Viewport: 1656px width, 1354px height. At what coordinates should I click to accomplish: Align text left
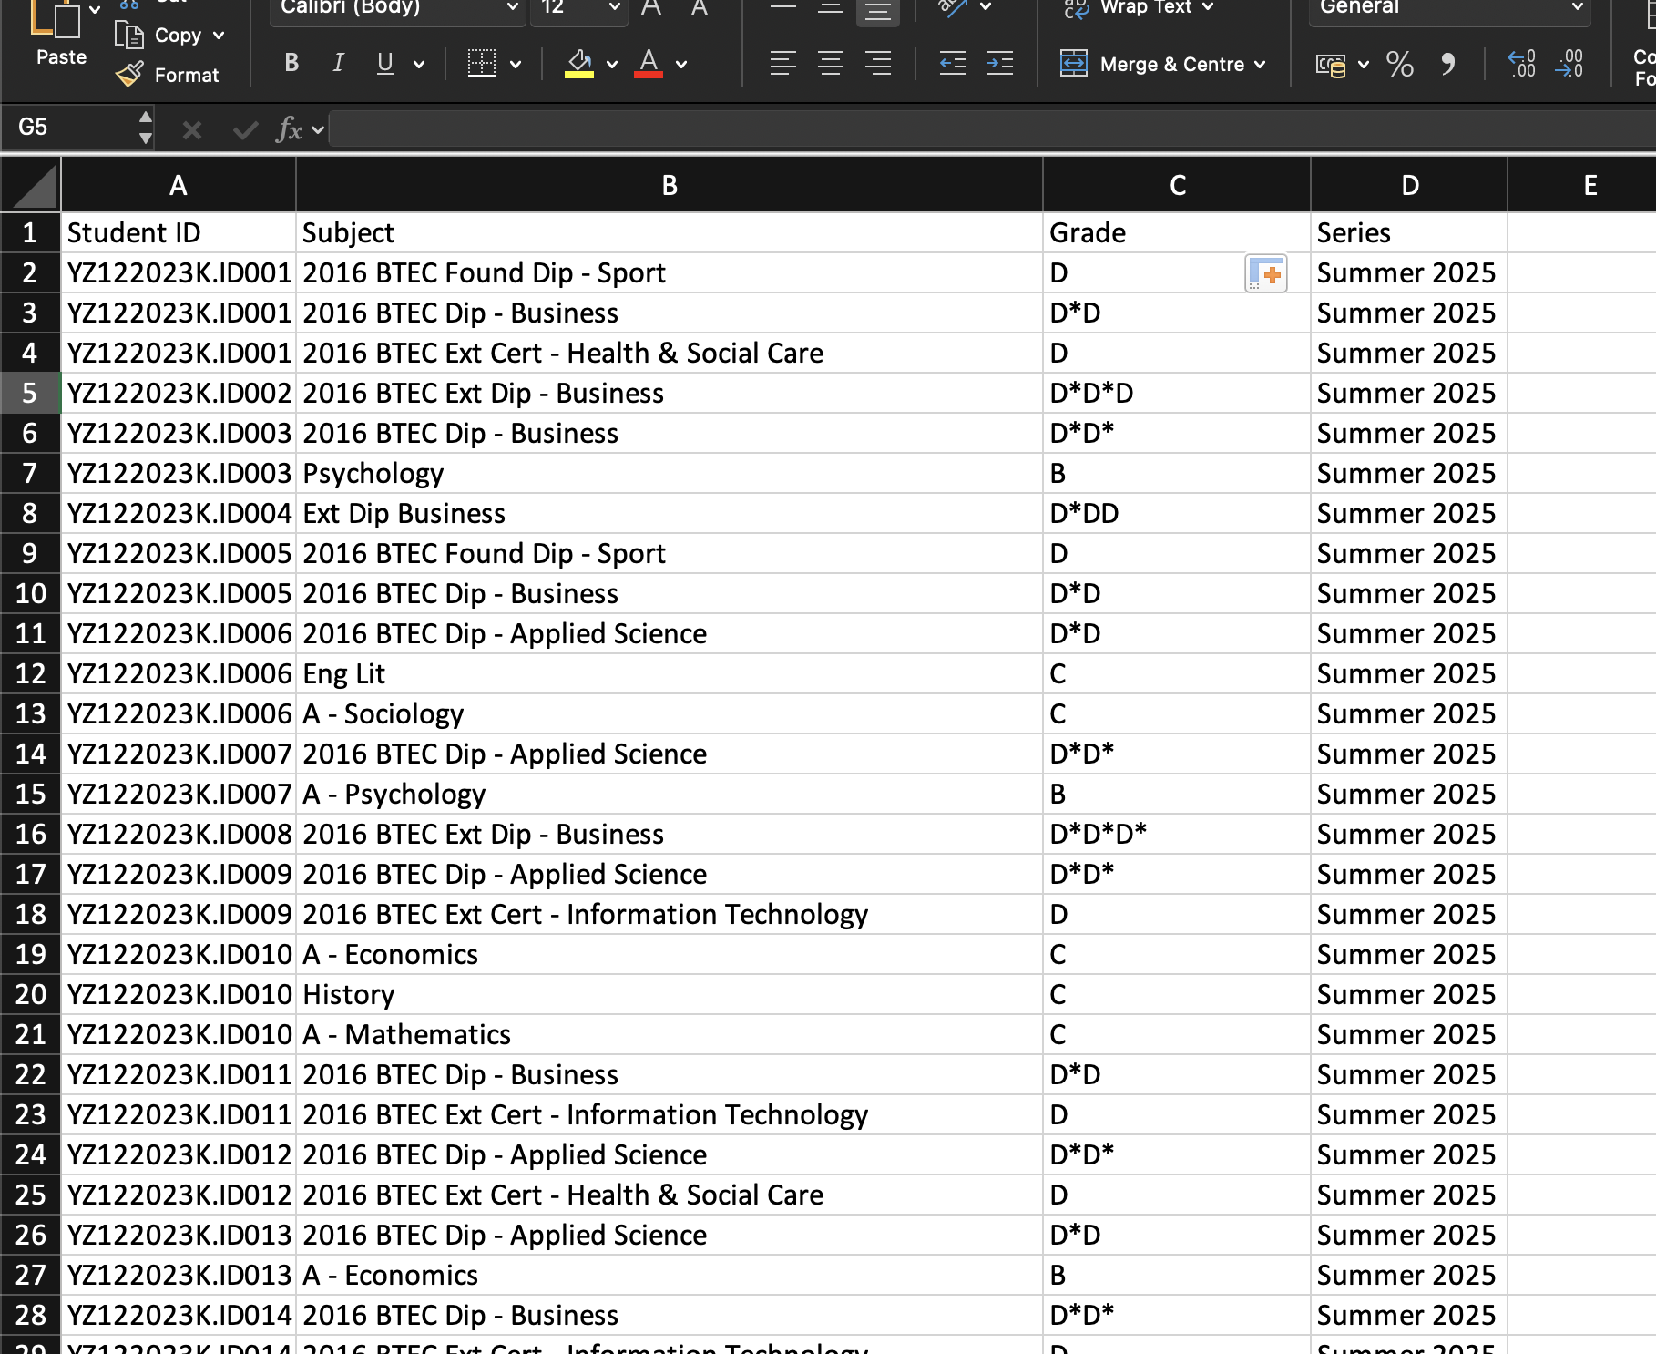783,63
